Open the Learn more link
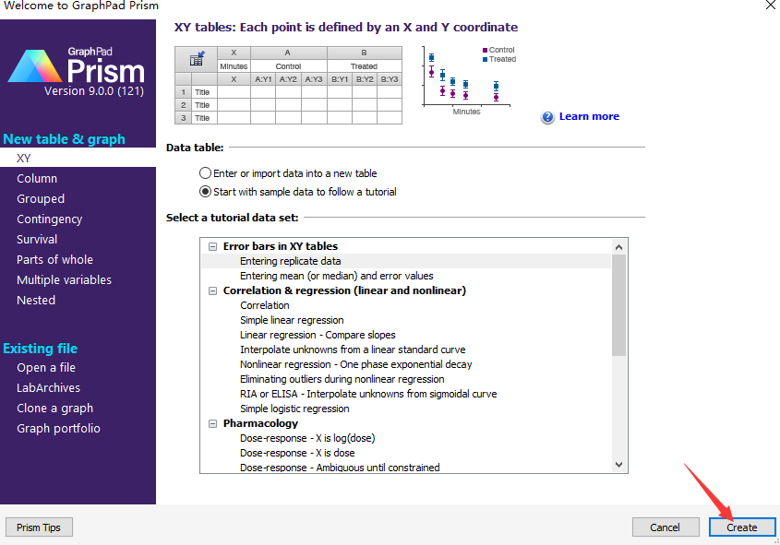This screenshot has width=780, height=545. tap(589, 116)
